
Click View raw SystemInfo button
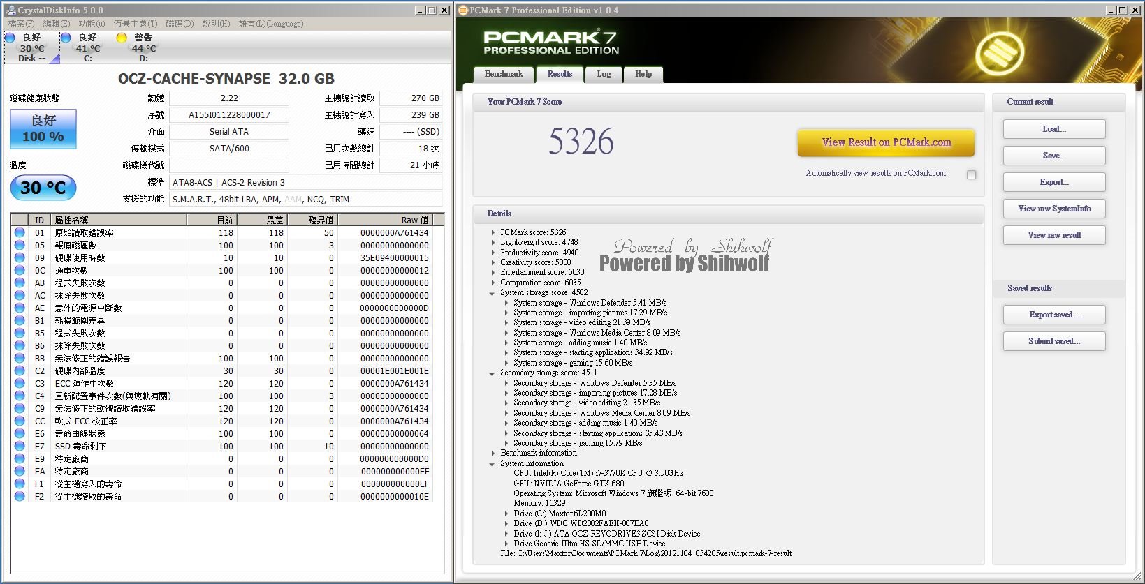1054,209
